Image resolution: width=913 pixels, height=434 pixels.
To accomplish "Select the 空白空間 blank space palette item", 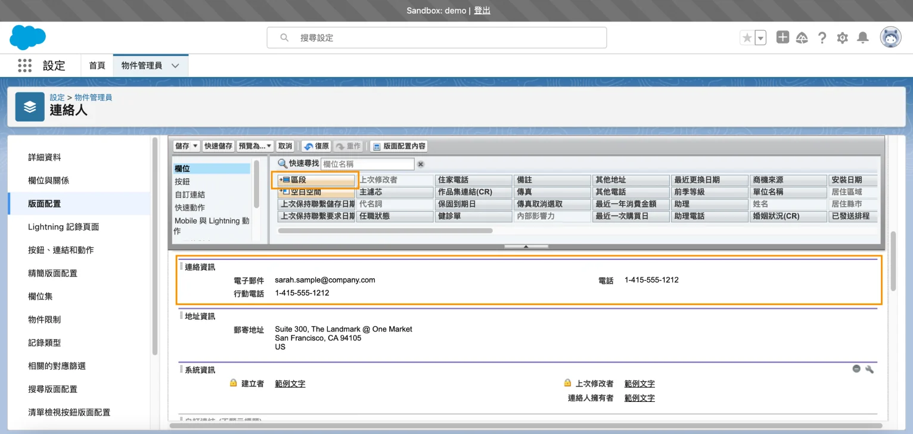I will [x=316, y=192].
